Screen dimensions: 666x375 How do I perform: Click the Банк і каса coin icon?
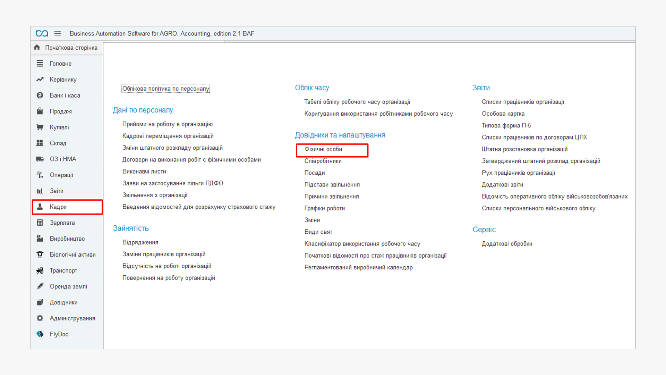coord(40,95)
